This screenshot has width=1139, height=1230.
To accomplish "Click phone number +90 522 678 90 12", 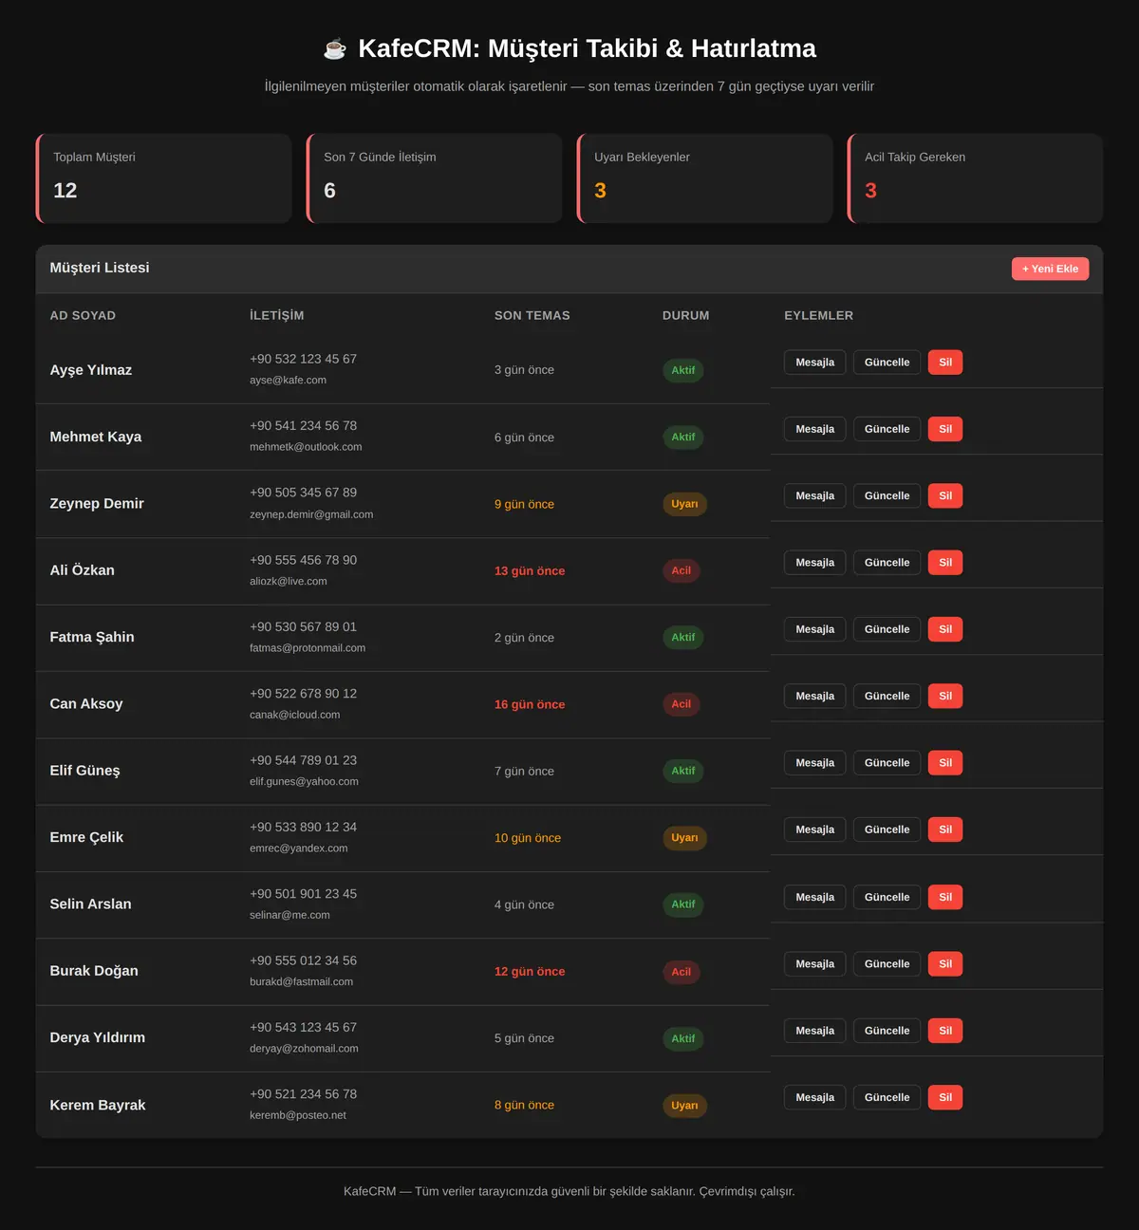I will [x=303, y=694].
